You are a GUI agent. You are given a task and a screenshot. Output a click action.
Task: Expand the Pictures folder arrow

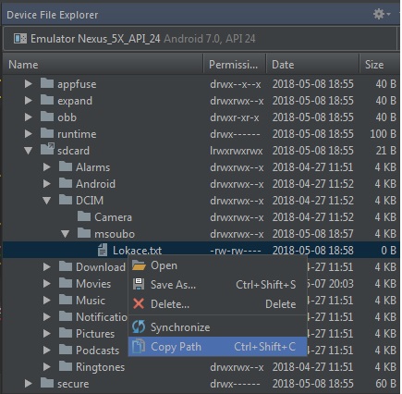coord(47,334)
